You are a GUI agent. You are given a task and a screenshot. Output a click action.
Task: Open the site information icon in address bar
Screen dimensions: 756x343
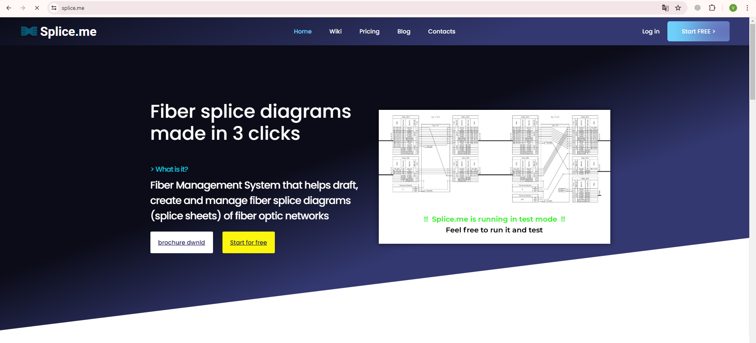point(54,8)
